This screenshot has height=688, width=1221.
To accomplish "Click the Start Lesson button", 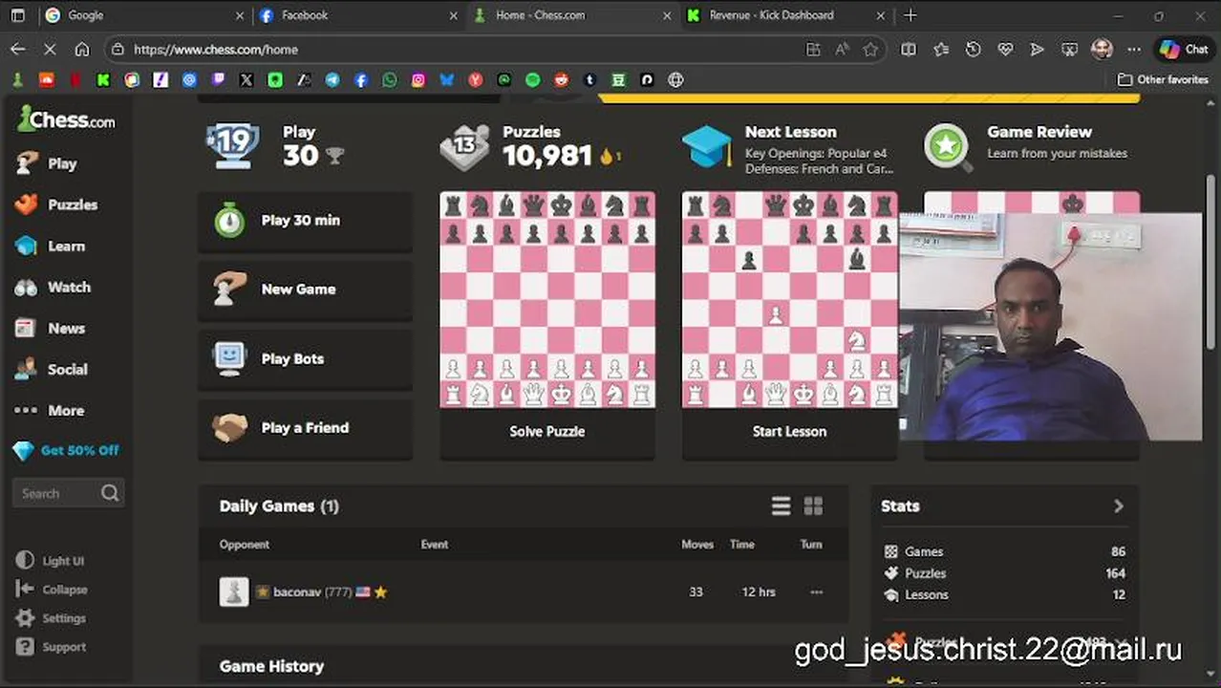I will tap(789, 432).
